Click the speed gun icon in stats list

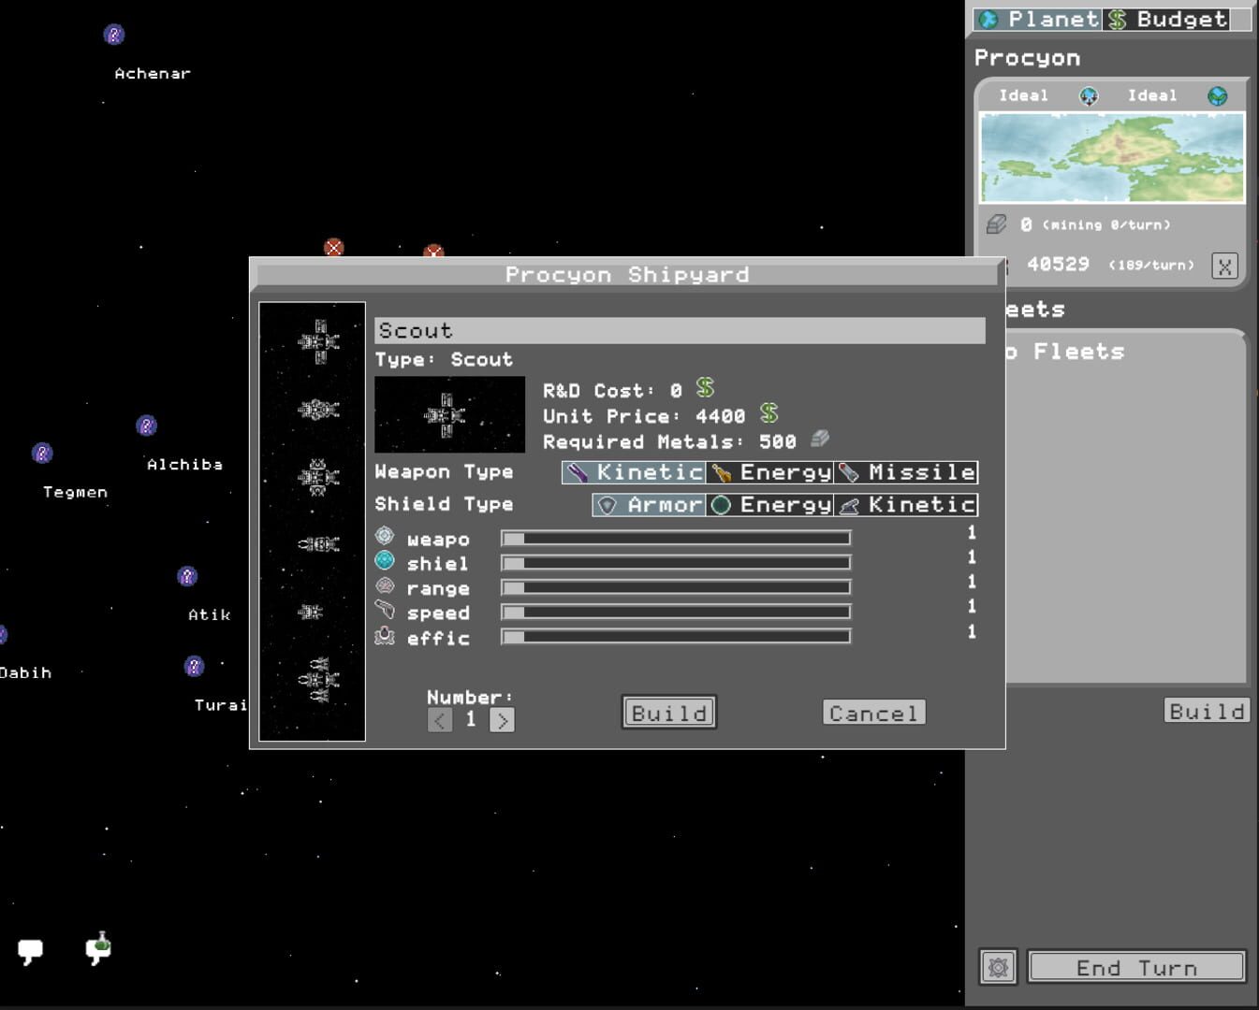pos(386,613)
